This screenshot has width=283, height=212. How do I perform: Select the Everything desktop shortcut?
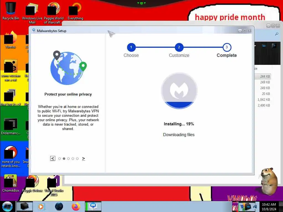pyautogui.click(x=75, y=11)
